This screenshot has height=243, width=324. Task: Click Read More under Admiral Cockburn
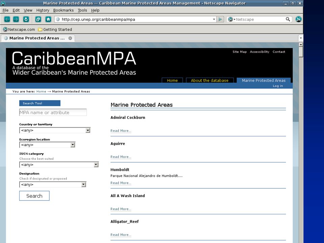point(121,131)
